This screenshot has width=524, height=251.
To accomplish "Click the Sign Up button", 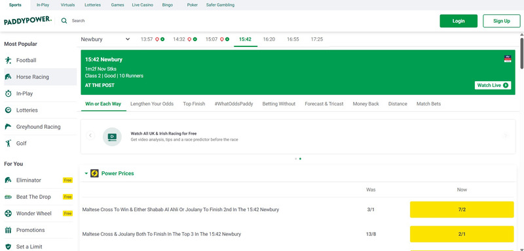I will [502, 21].
